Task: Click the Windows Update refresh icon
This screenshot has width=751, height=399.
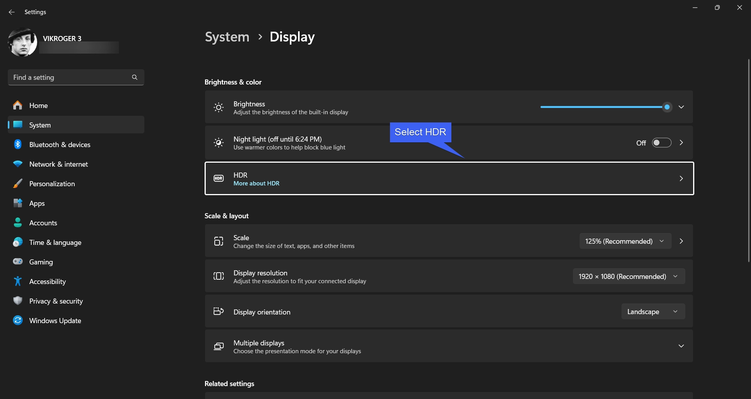Action: (18, 320)
